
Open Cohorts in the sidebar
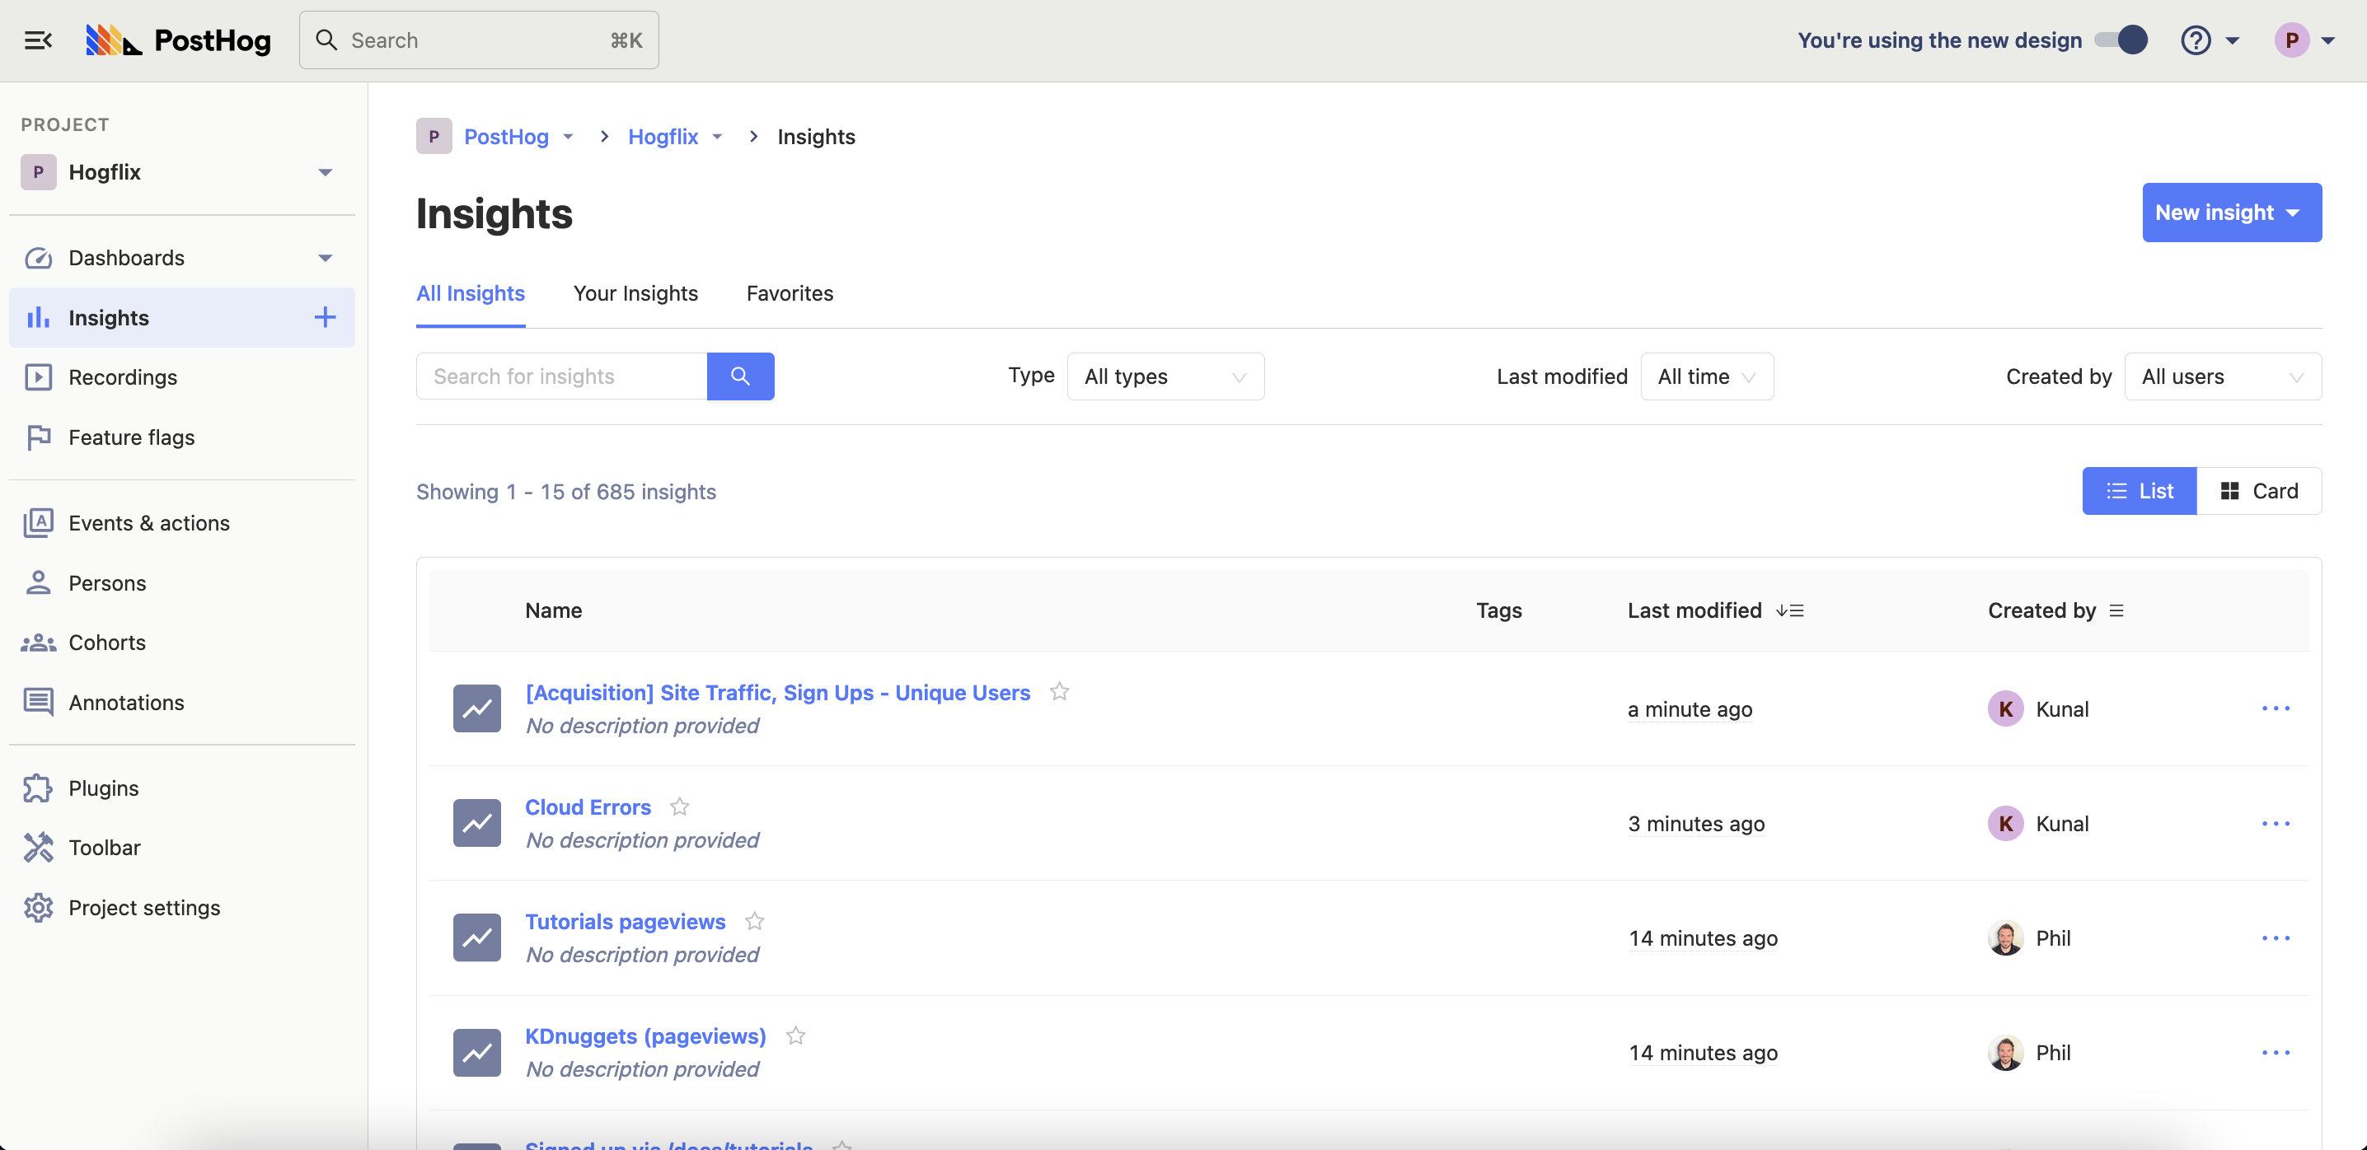(x=182, y=642)
